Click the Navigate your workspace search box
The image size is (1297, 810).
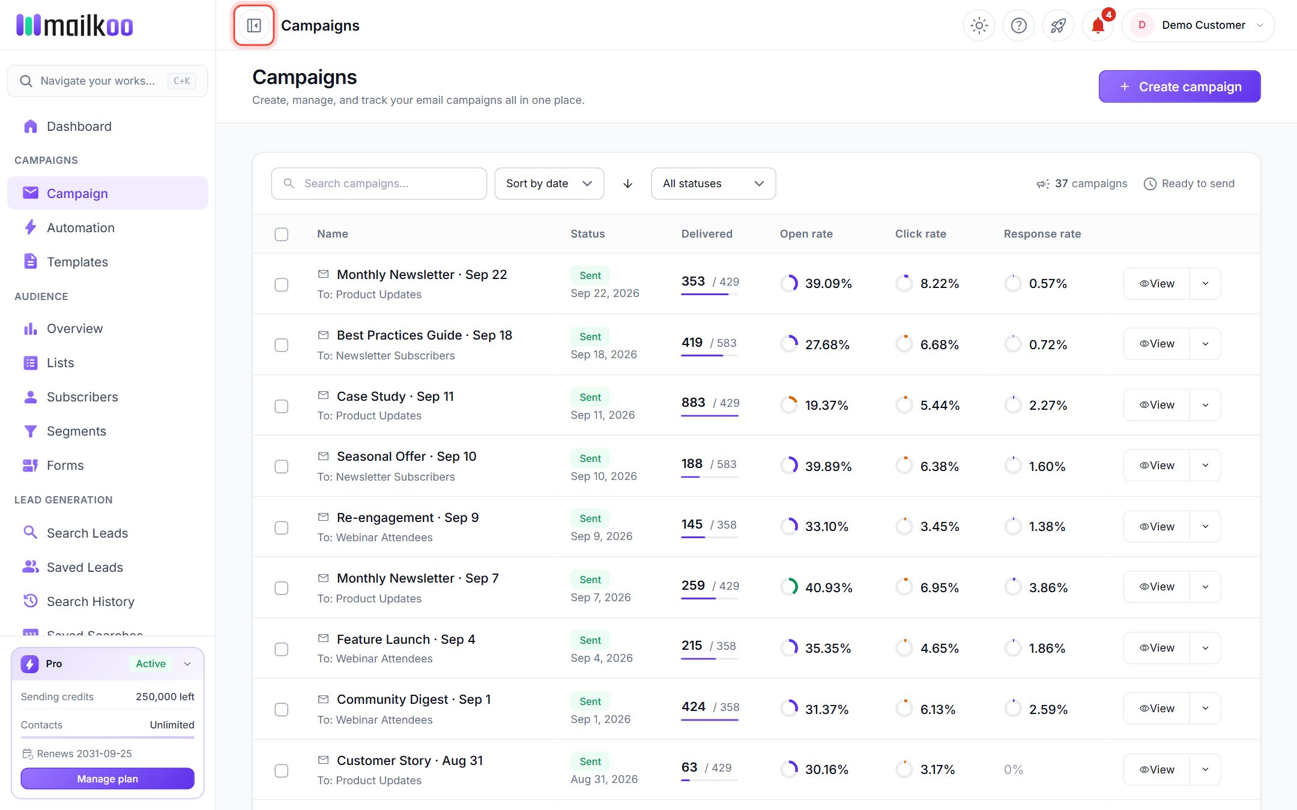pyautogui.click(x=107, y=81)
